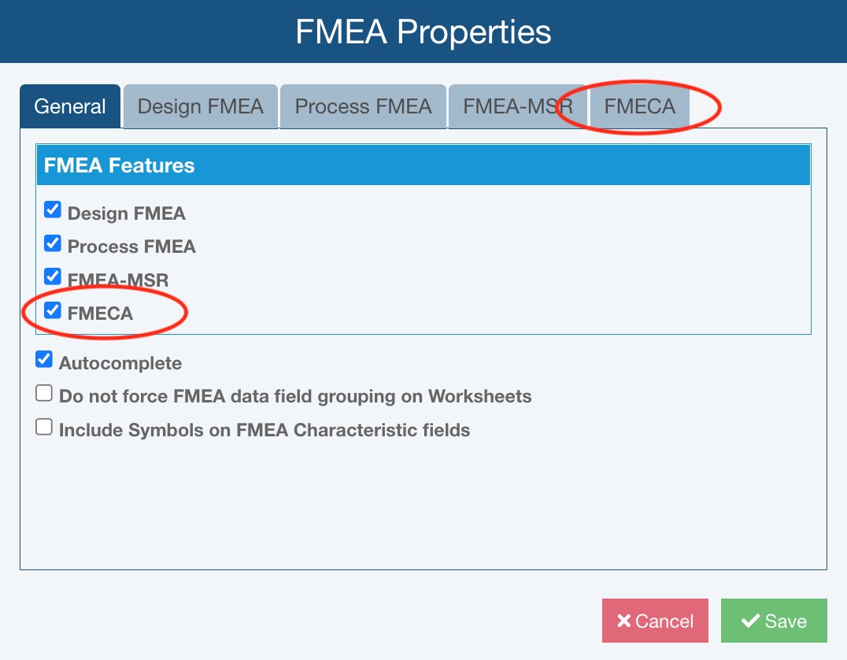The width and height of the screenshot is (847, 660).
Task: Uncheck the Design FMEA feature checkbox
Action: click(53, 210)
